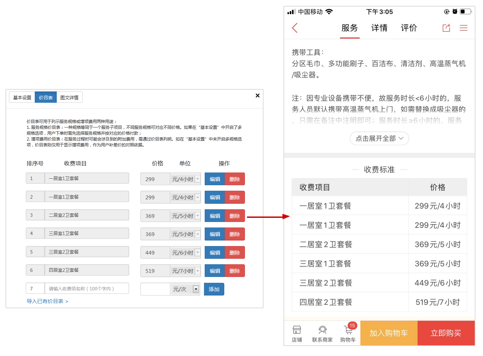Switch to the 图文详情 tab
This screenshot has width=483, height=356.
click(x=69, y=98)
